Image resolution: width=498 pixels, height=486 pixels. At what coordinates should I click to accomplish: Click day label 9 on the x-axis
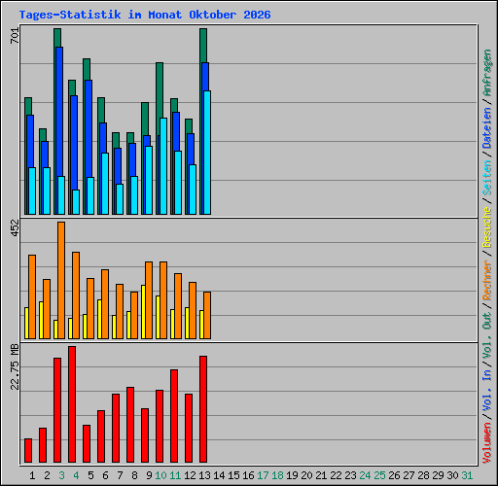(149, 475)
